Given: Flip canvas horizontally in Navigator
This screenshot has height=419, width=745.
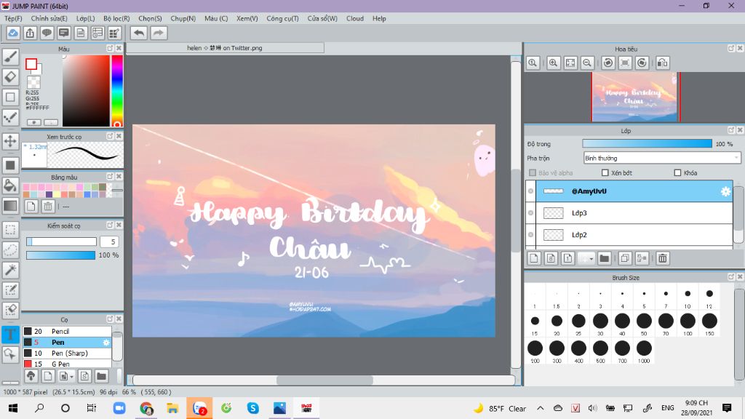Looking at the screenshot, I should [x=662, y=63].
